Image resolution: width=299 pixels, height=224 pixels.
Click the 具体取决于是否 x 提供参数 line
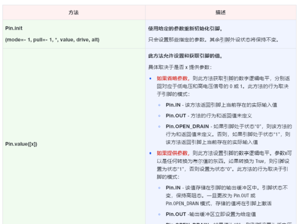180,67
